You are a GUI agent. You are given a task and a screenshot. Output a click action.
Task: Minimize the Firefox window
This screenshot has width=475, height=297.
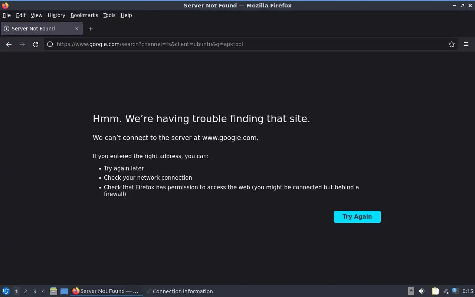(455, 6)
